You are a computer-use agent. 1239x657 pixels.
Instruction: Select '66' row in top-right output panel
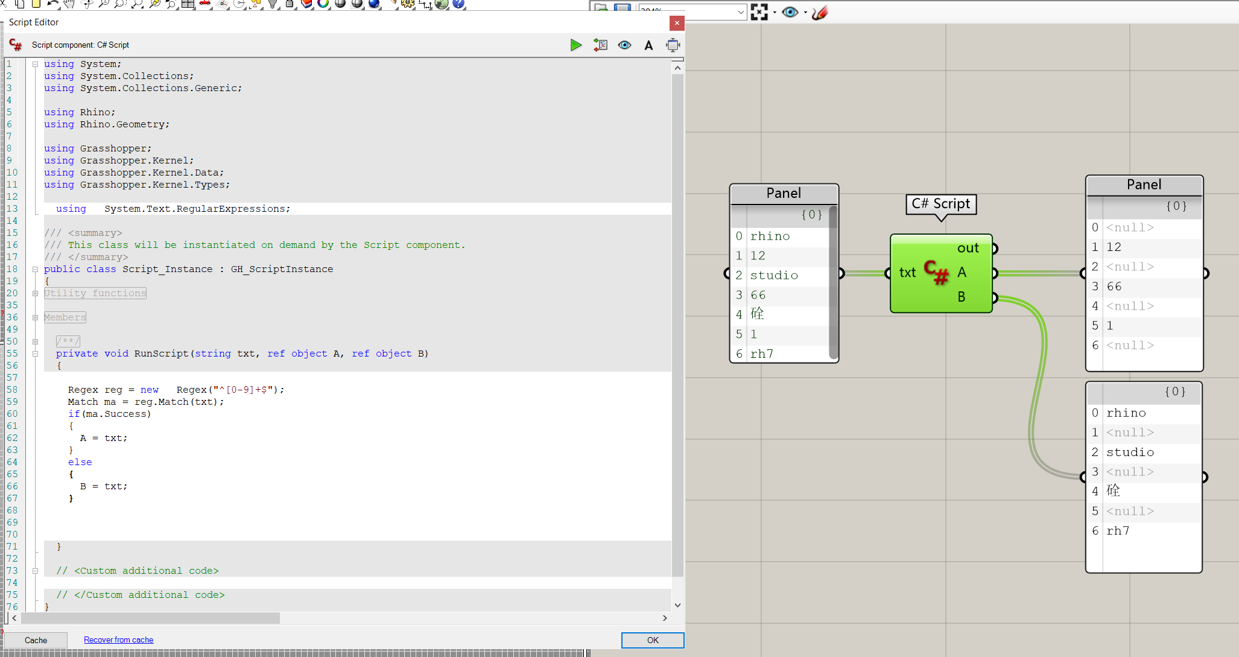(x=1144, y=287)
